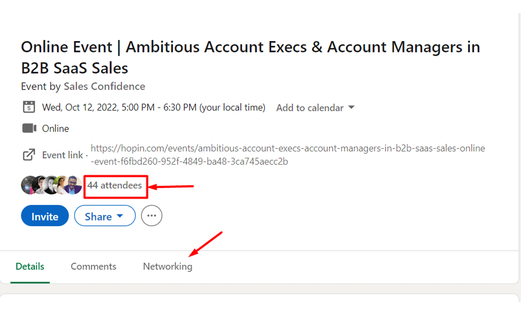View the 44 attendees list
The height and width of the screenshot is (315, 521).
coord(115,185)
